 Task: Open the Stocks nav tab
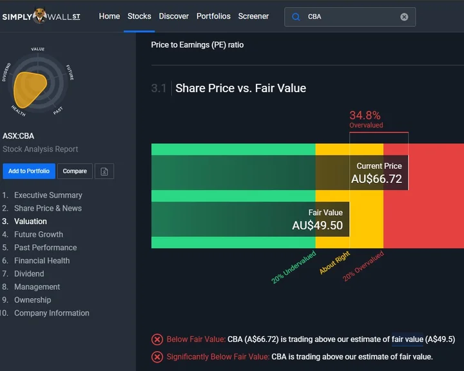click(x=139, y=16)
